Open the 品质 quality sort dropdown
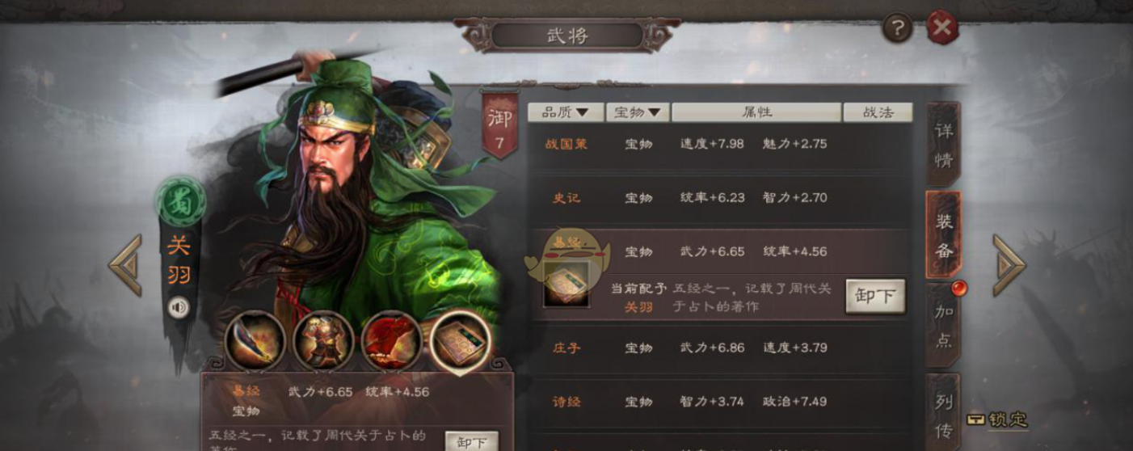Viewport: 1133px width, 451px height. [x=566, y=112]
